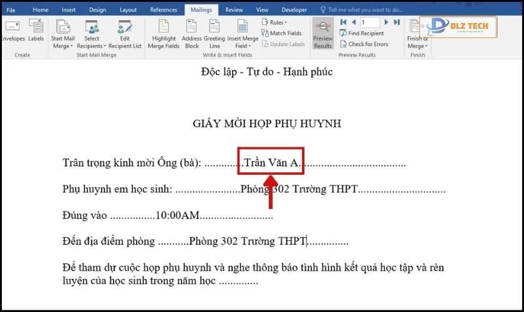
Task: Click the record number input field
Action: pyautogui.click(x=369, y=22)
